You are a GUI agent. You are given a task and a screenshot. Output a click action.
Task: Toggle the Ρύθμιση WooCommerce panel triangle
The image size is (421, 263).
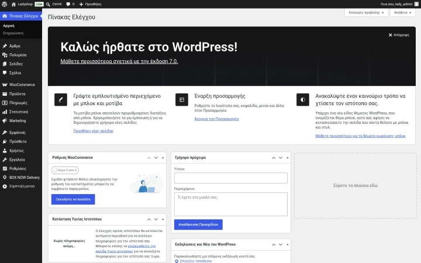point(163,158)
